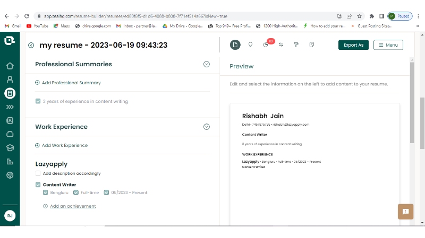
Task: Open the analysis icon with red badge
Action: point(266,45)
